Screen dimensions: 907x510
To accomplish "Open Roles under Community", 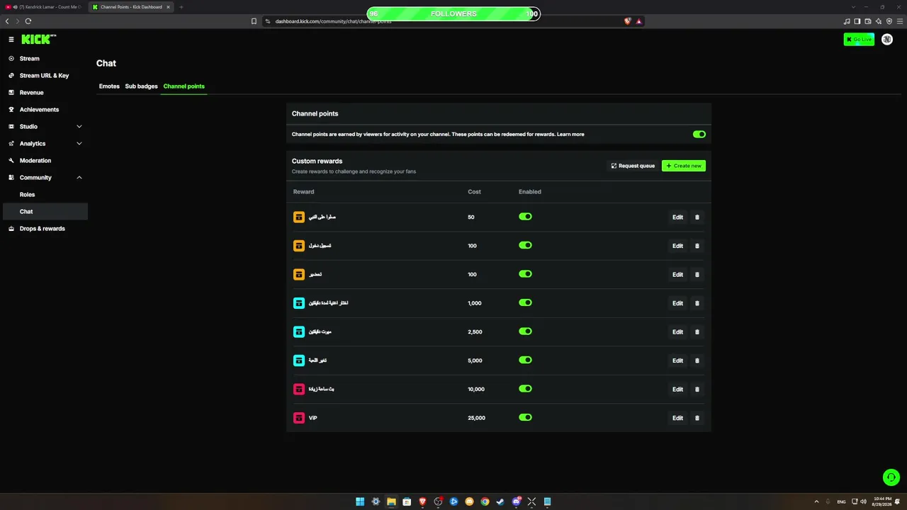I will click(44, 195).
